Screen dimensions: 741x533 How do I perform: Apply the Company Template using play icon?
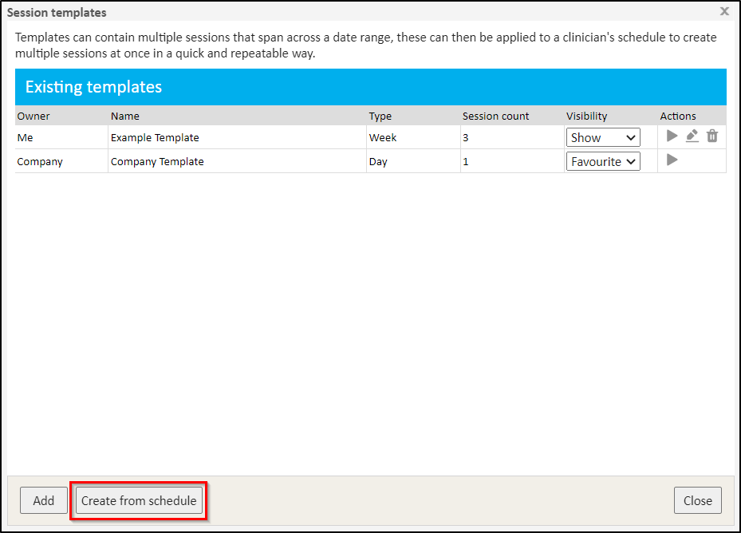tap(672, 160)
